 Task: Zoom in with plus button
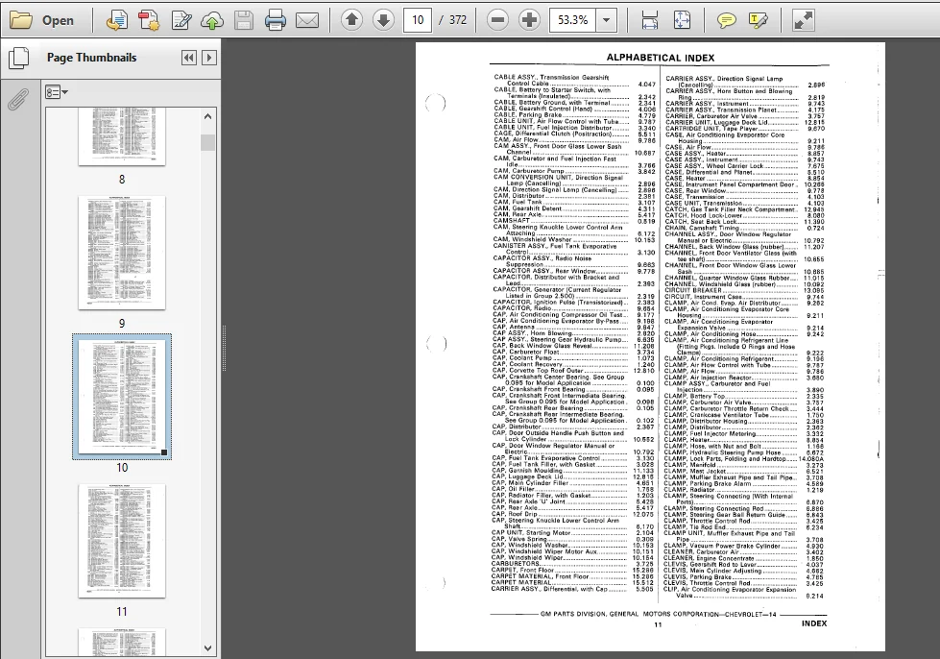pos(529,20)
